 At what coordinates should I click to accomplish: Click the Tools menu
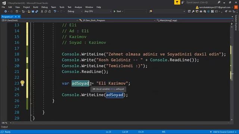coord(62,7)
